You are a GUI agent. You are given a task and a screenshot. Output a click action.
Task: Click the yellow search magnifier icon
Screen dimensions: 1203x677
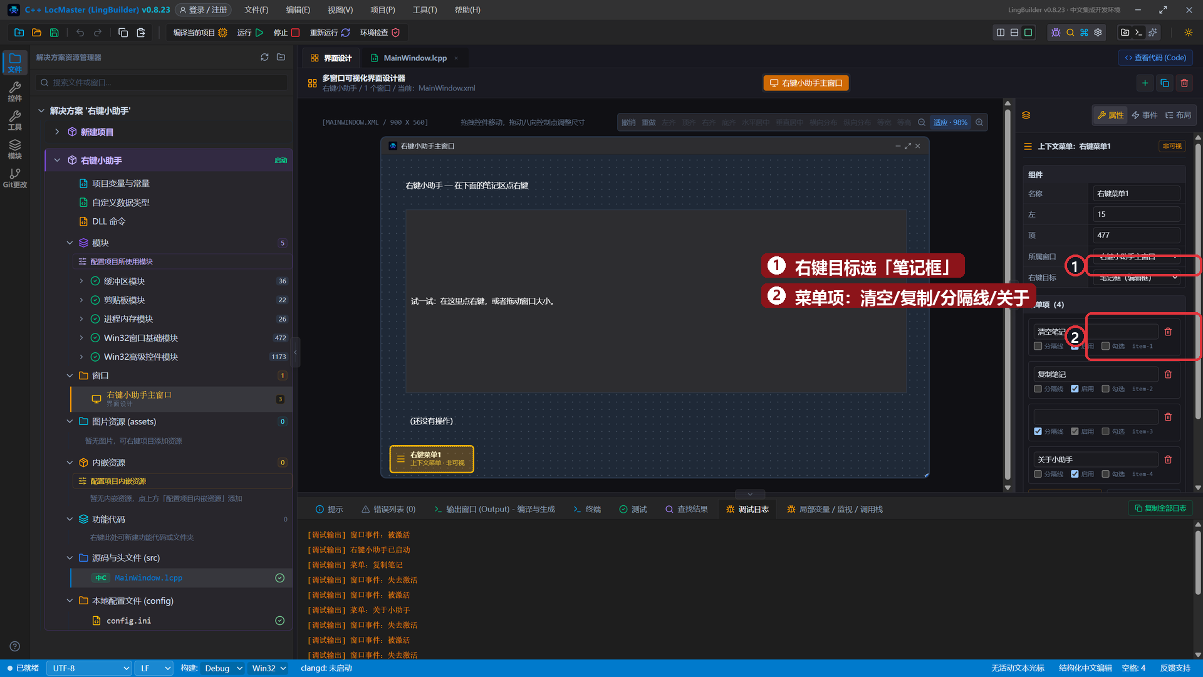pyautogui.click(x=1070, y=33)
